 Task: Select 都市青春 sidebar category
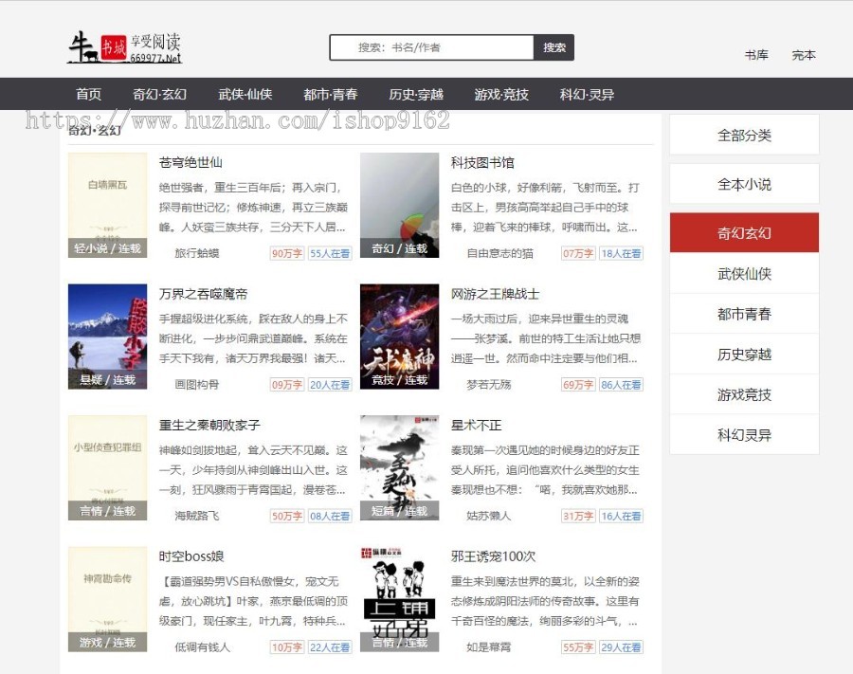pyautogui.click(x=744, y=314)
